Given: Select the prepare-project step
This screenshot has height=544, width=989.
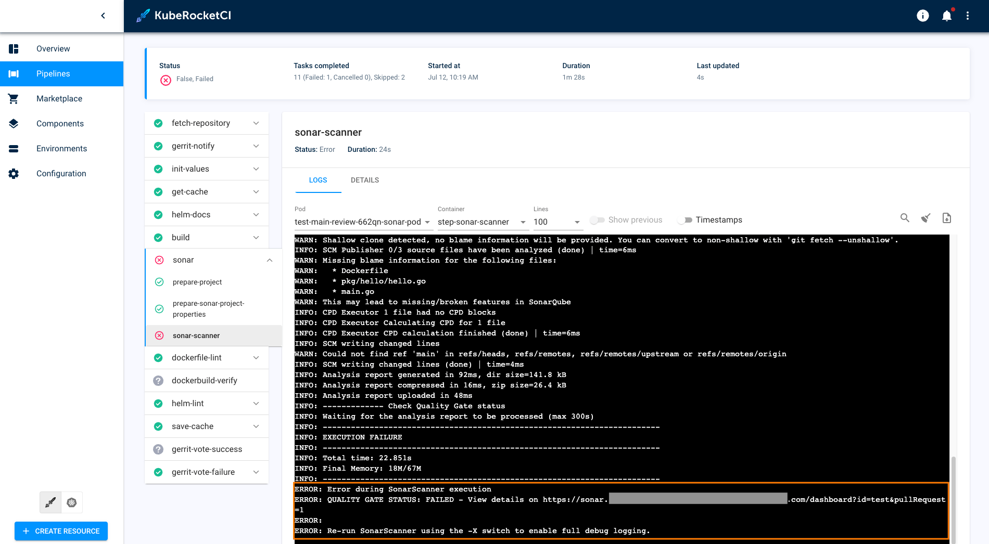Looking at the screenshot, I should (197, 282).
